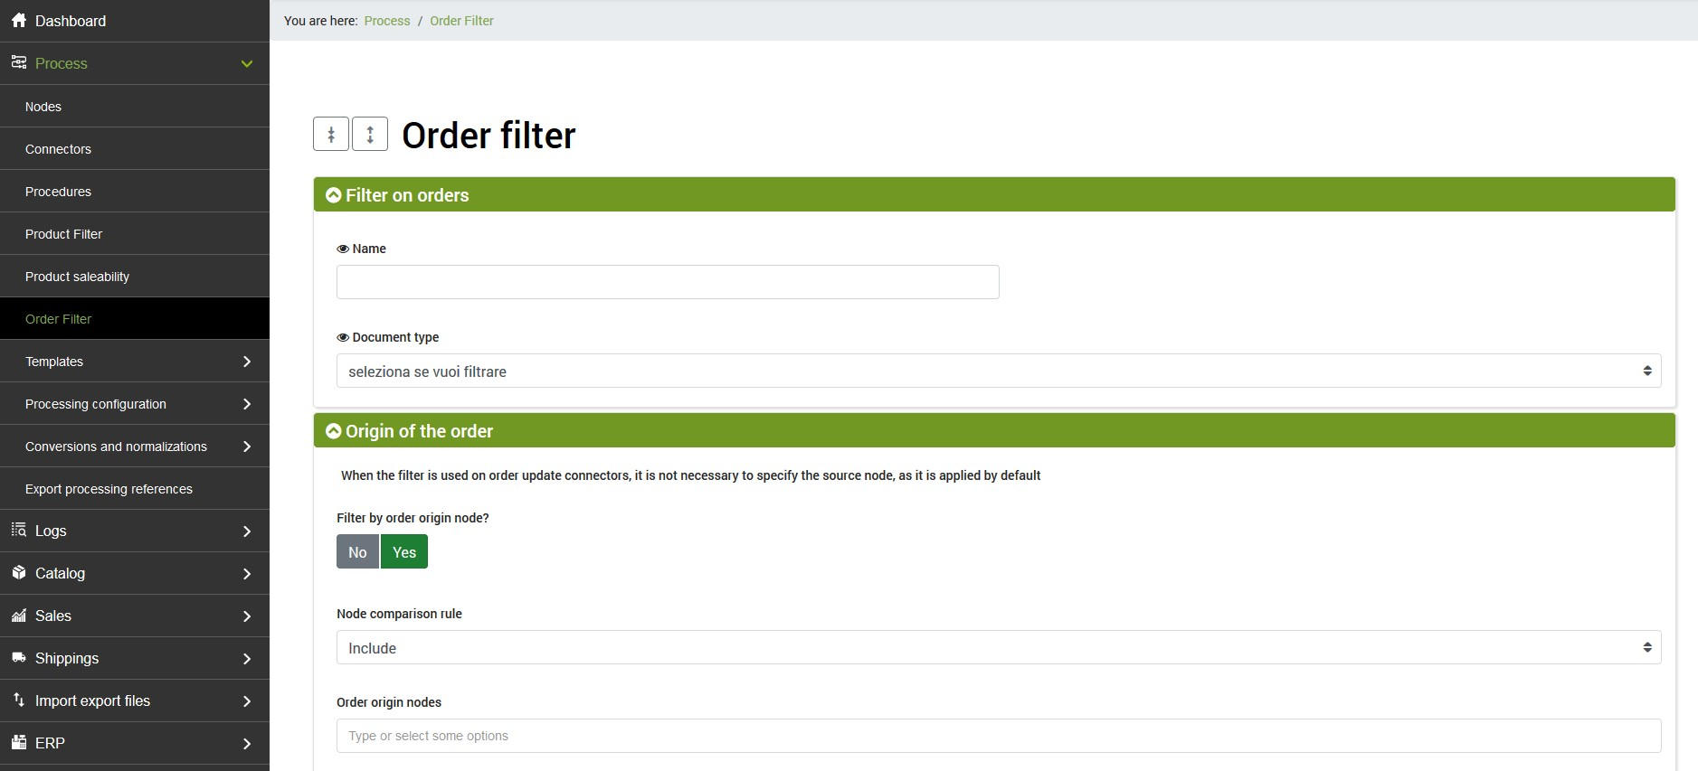Viewport: 1698px width, 771px height.
Task: Click the expand-all sections icon button
Action: [370, 135]
